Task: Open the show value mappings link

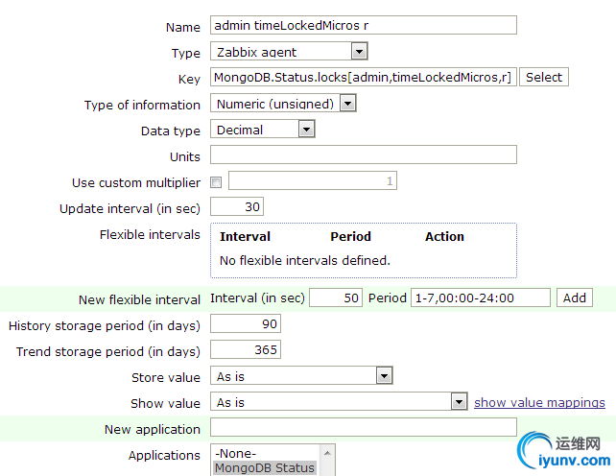Action: 539,403
